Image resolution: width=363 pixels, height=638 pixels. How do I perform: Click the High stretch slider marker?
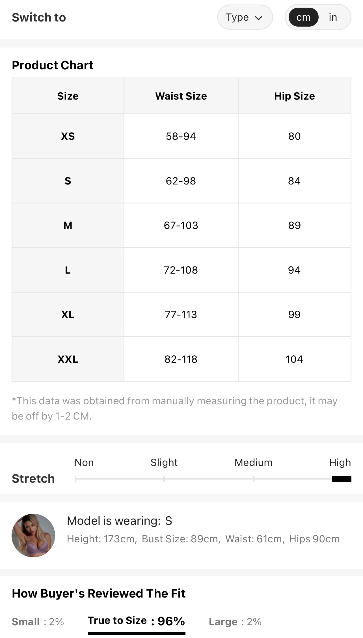pyautogui.click(x=342, y=479)
